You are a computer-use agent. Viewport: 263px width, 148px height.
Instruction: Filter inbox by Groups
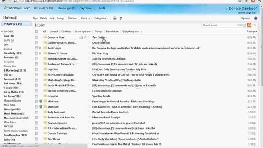click(98, 32)
